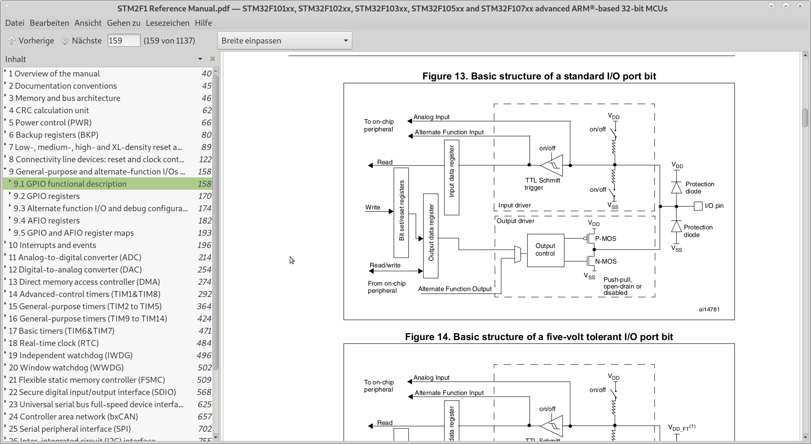Screen dimensions: 811x444
Task: Expand section 9.2 GPIO registers
Action: pos(10,194)
